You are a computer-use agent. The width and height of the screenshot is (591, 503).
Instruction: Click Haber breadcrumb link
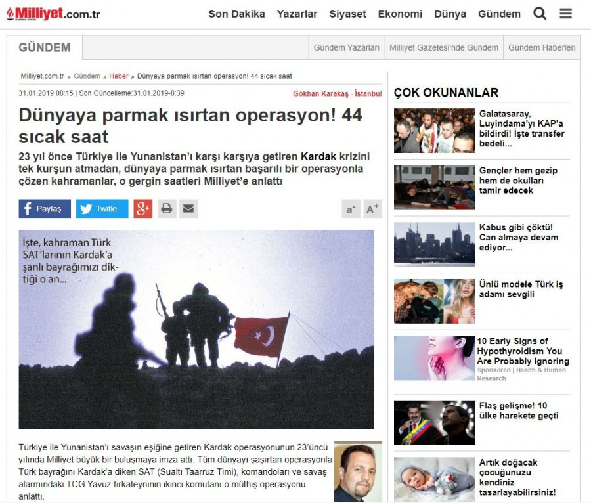coord(119,76)
